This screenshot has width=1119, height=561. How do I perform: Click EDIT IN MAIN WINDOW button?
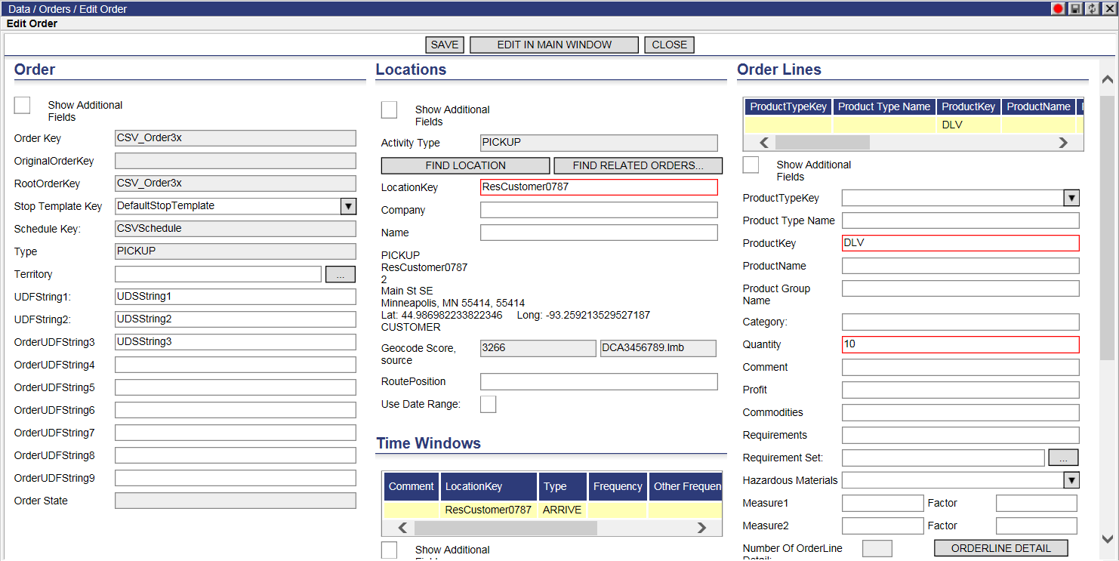(x=554, y=45)
